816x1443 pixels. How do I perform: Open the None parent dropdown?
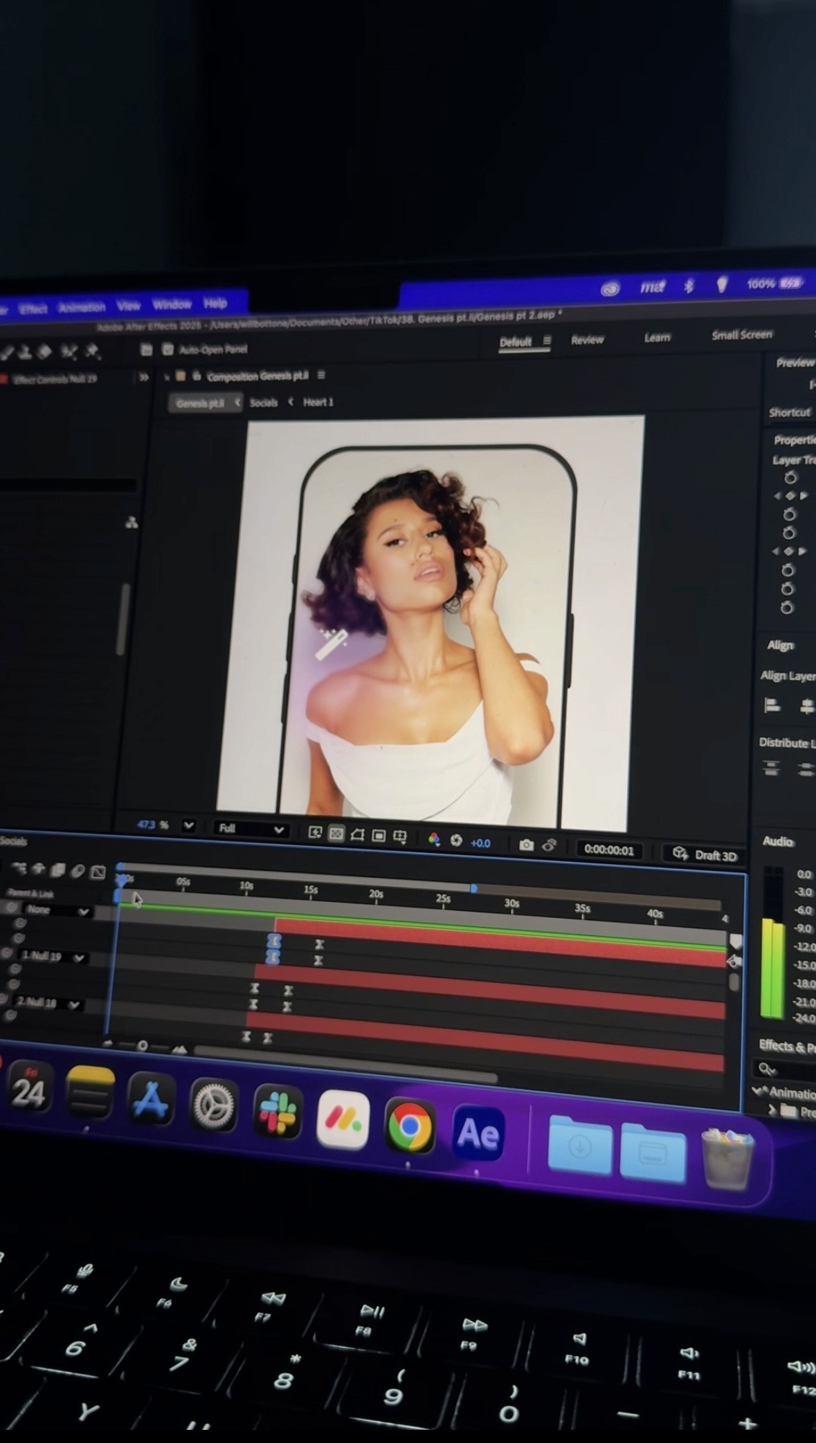(57, 910)
